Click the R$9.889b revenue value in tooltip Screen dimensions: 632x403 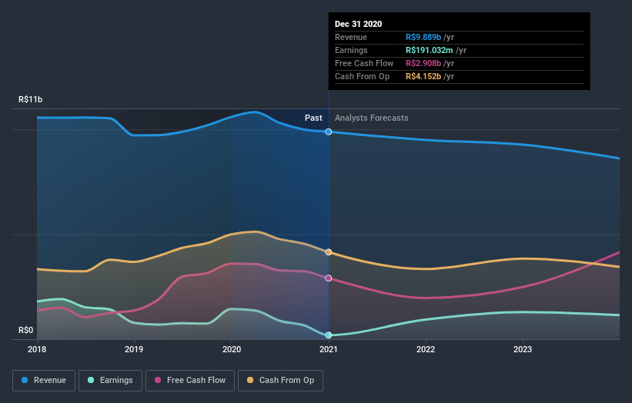click(x=423, y=37)
